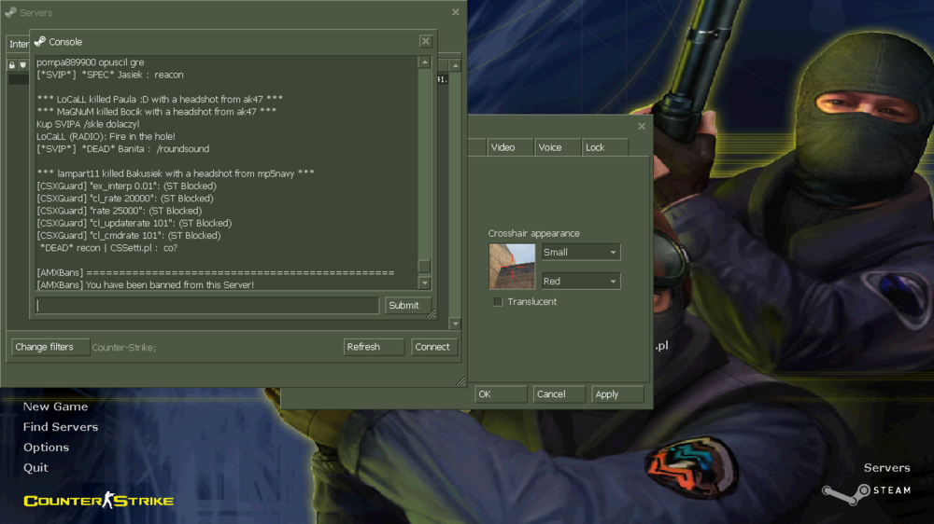Click the console scrollbar up arrow
The image size is (934, 524).
pos(425,62)
